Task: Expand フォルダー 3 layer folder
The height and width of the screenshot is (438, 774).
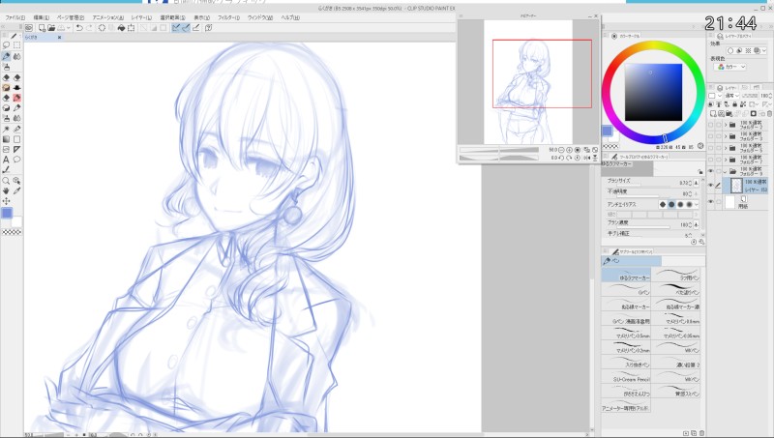Action: pos(726,136)
